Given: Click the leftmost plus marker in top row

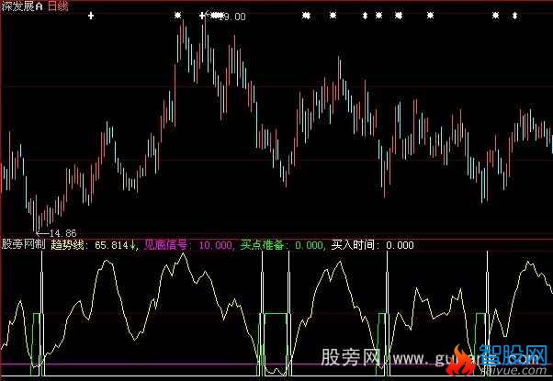Looking at the screenshot, I should [90, 16].
